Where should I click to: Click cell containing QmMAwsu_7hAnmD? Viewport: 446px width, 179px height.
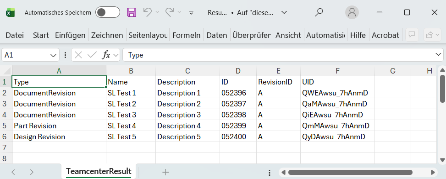[x=337, y=126]
